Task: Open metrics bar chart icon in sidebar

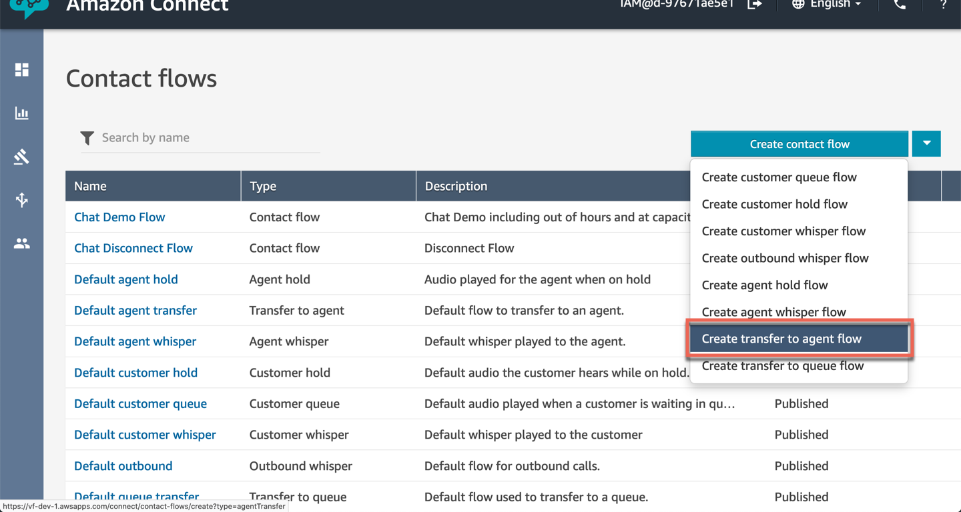Action: coord(22,113)
